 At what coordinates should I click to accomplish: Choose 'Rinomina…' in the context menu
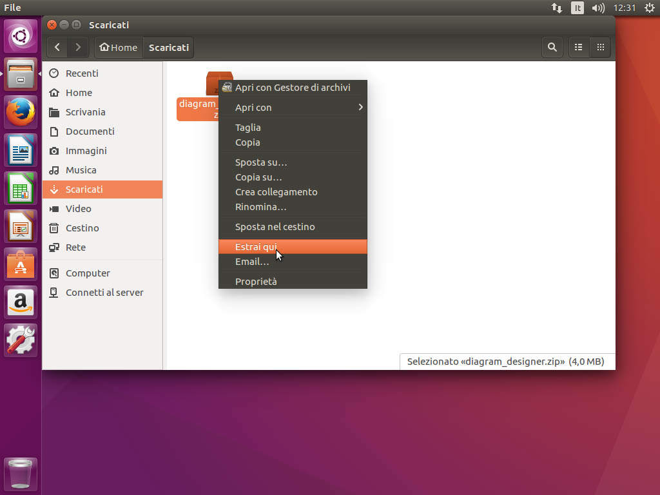(260, 207)
